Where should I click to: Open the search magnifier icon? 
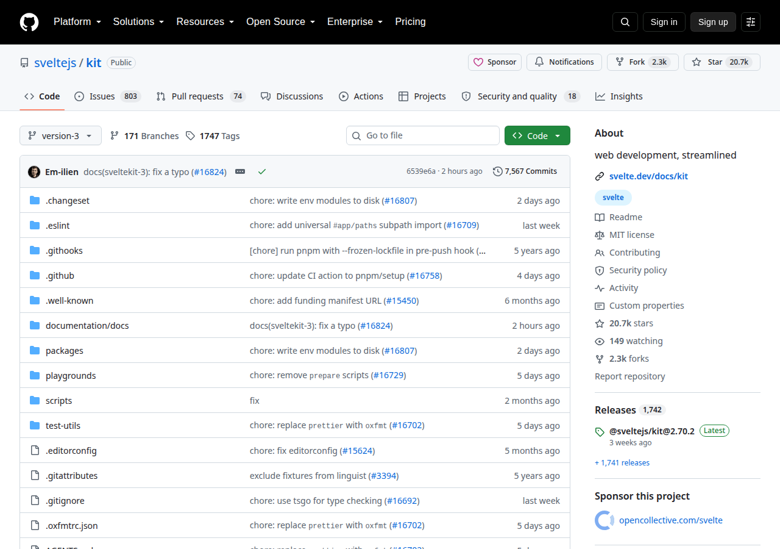625,22
